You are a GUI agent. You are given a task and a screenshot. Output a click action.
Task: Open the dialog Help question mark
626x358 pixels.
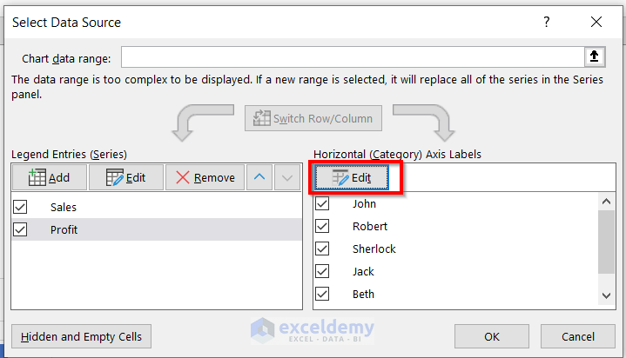[x=548, y=22]
